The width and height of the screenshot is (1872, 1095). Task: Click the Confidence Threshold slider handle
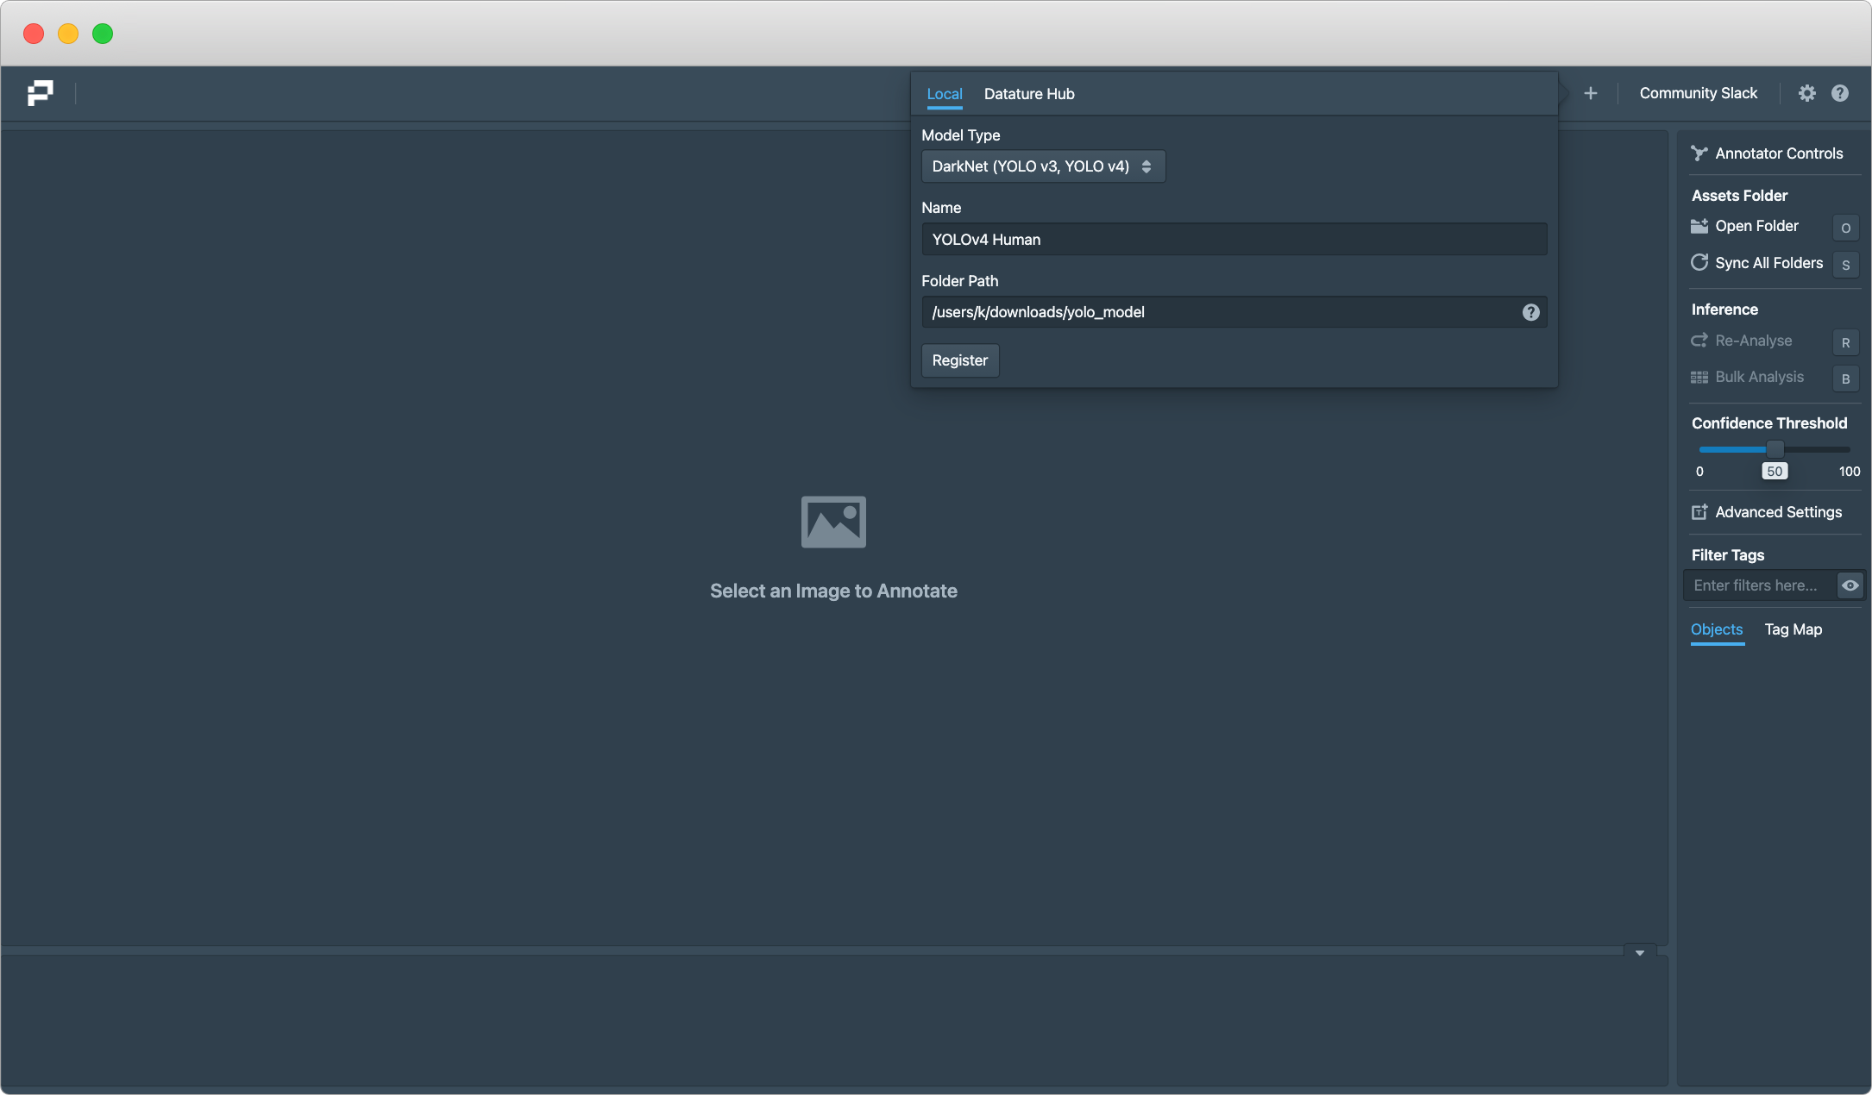[x=1775, y=449]
